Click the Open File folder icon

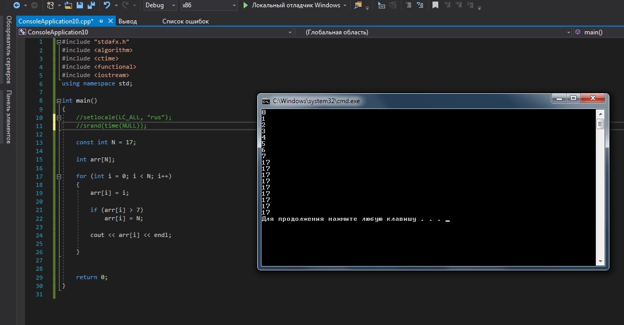[68, 5]
